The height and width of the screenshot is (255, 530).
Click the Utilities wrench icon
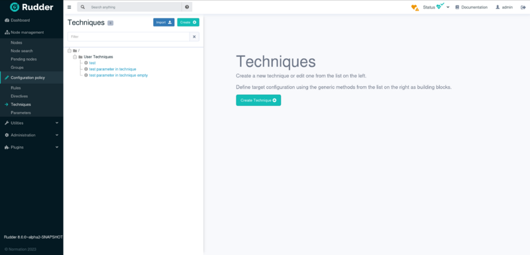pos(7,123)
